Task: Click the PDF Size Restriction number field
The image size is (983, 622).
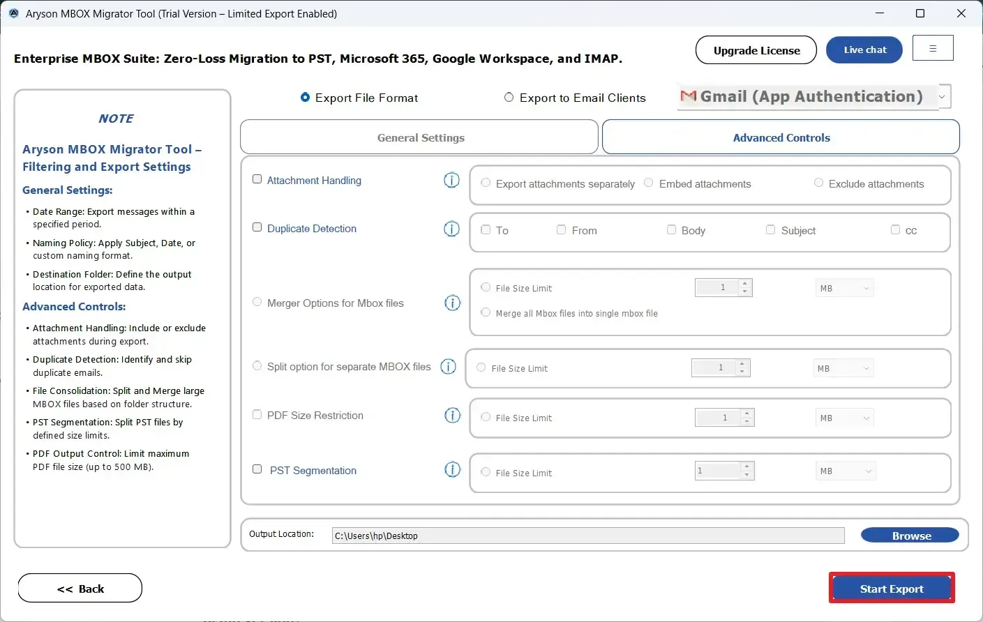Action: pos(718,418)
